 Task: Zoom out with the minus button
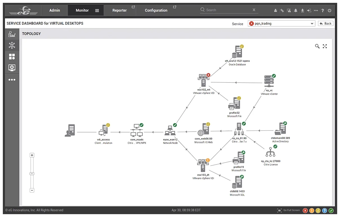coord(32,190)
